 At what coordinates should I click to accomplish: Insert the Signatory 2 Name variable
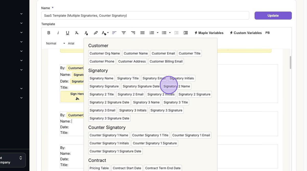pos(177,86)
